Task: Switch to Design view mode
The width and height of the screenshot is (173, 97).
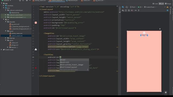Action: [168, 4]
